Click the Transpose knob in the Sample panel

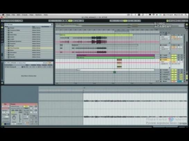14,117
